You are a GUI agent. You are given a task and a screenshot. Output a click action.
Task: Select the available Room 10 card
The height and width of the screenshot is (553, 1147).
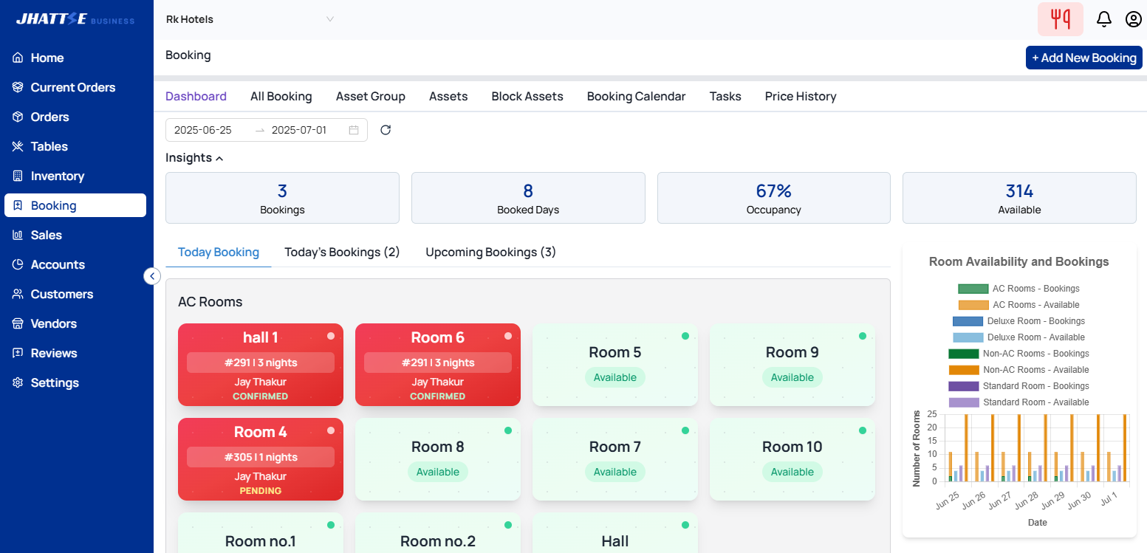point(792,459)
